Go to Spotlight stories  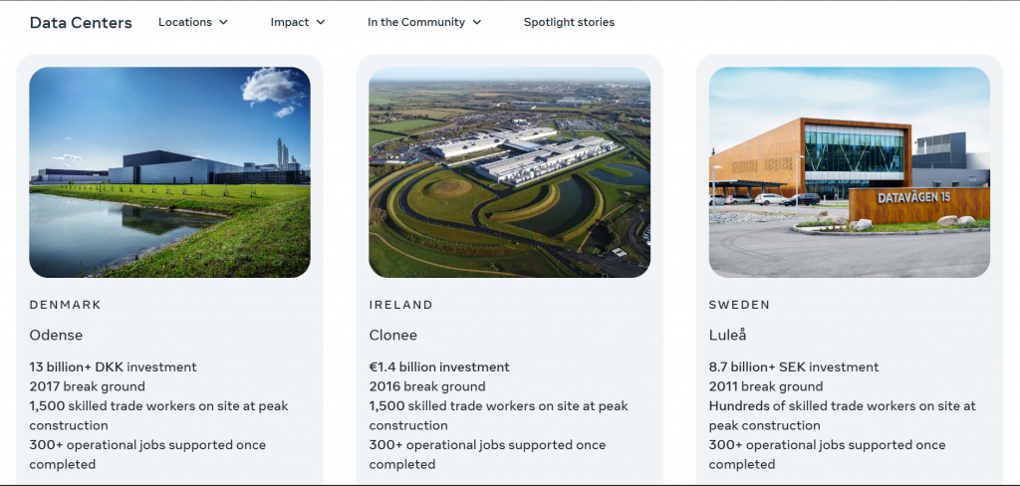[x=569, y=22]
